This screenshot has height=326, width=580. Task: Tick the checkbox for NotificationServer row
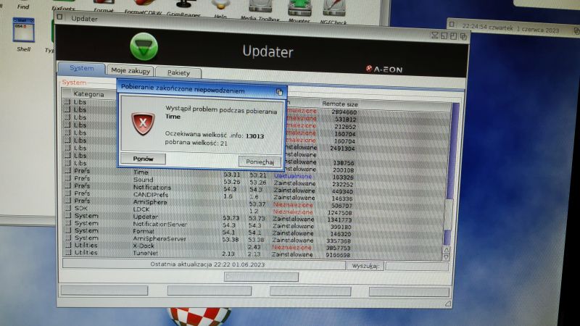pos(67,223)
